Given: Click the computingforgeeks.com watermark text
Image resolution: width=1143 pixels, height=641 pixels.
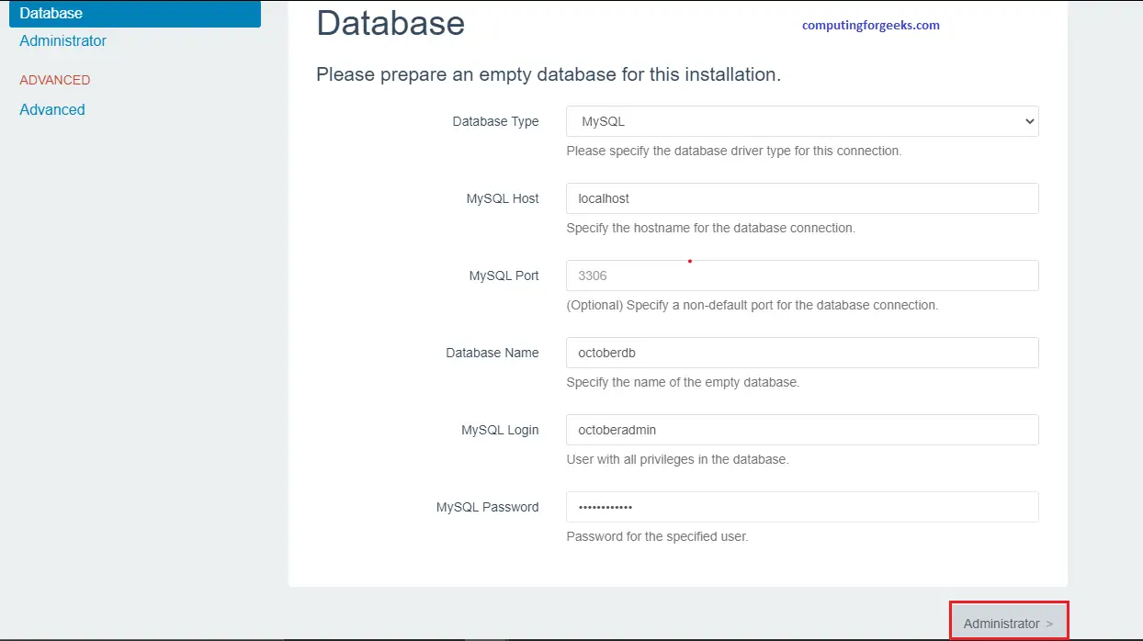Looking at the screenshot, I should coord(870,26).
